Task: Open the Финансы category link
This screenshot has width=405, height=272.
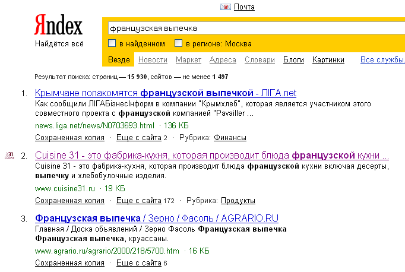Action: (x=230, y=138)
